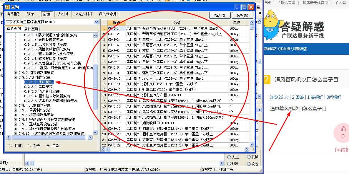Click tree horizontal scroll right arrow
This screenshot has width=349, height=174.
pos(90,137)
